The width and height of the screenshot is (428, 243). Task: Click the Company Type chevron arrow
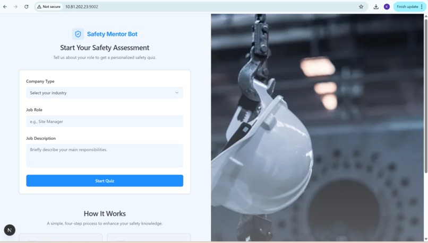click(177, 93)
